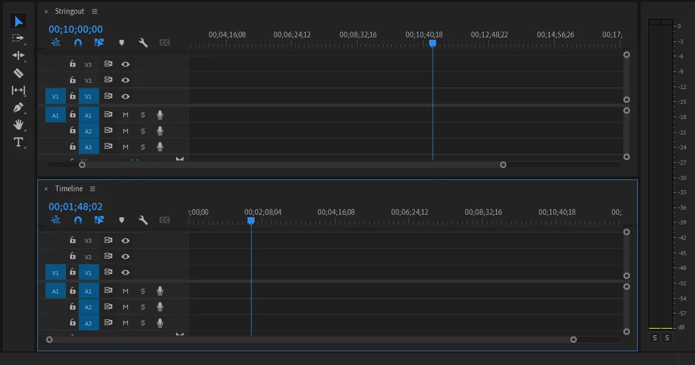
Task: Add a marker in the Stringout sequence
Action: pyautogui.click(x=122, y=42)
